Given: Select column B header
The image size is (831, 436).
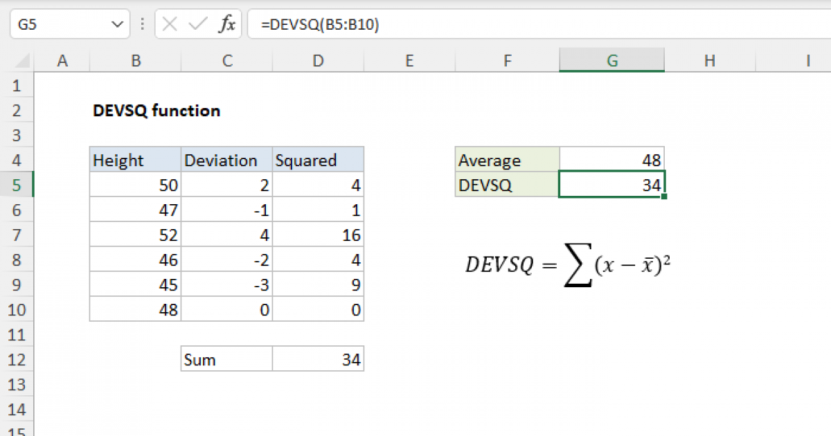Looking at the screenshot, I should [136, 61].
